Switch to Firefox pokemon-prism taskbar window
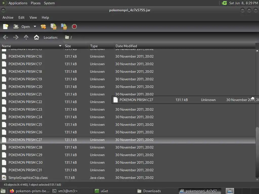 click(30, 191)
